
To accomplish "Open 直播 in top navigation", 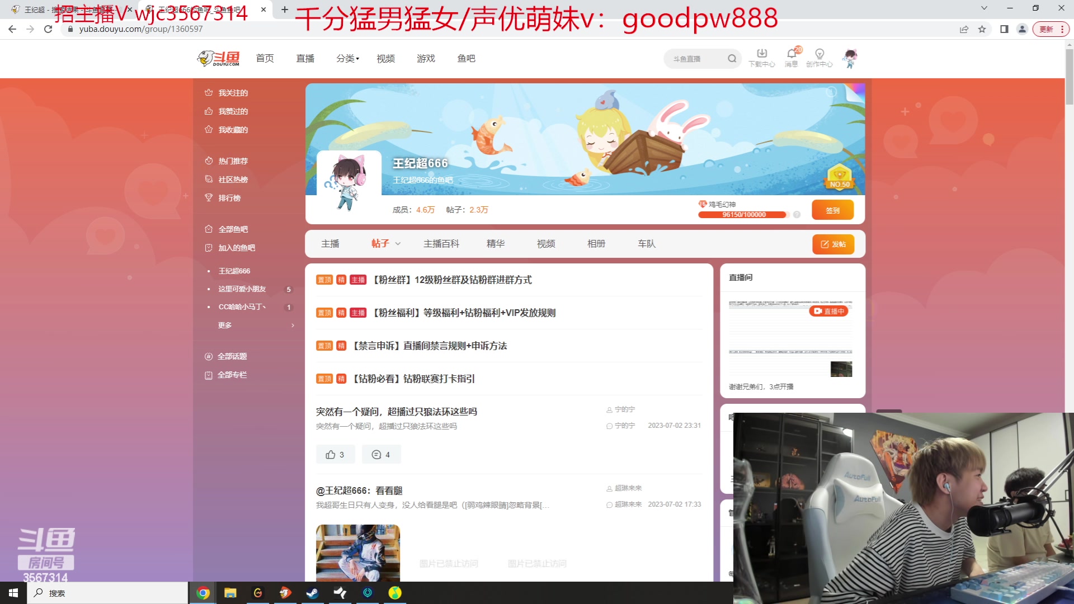I will pos(305,58).
